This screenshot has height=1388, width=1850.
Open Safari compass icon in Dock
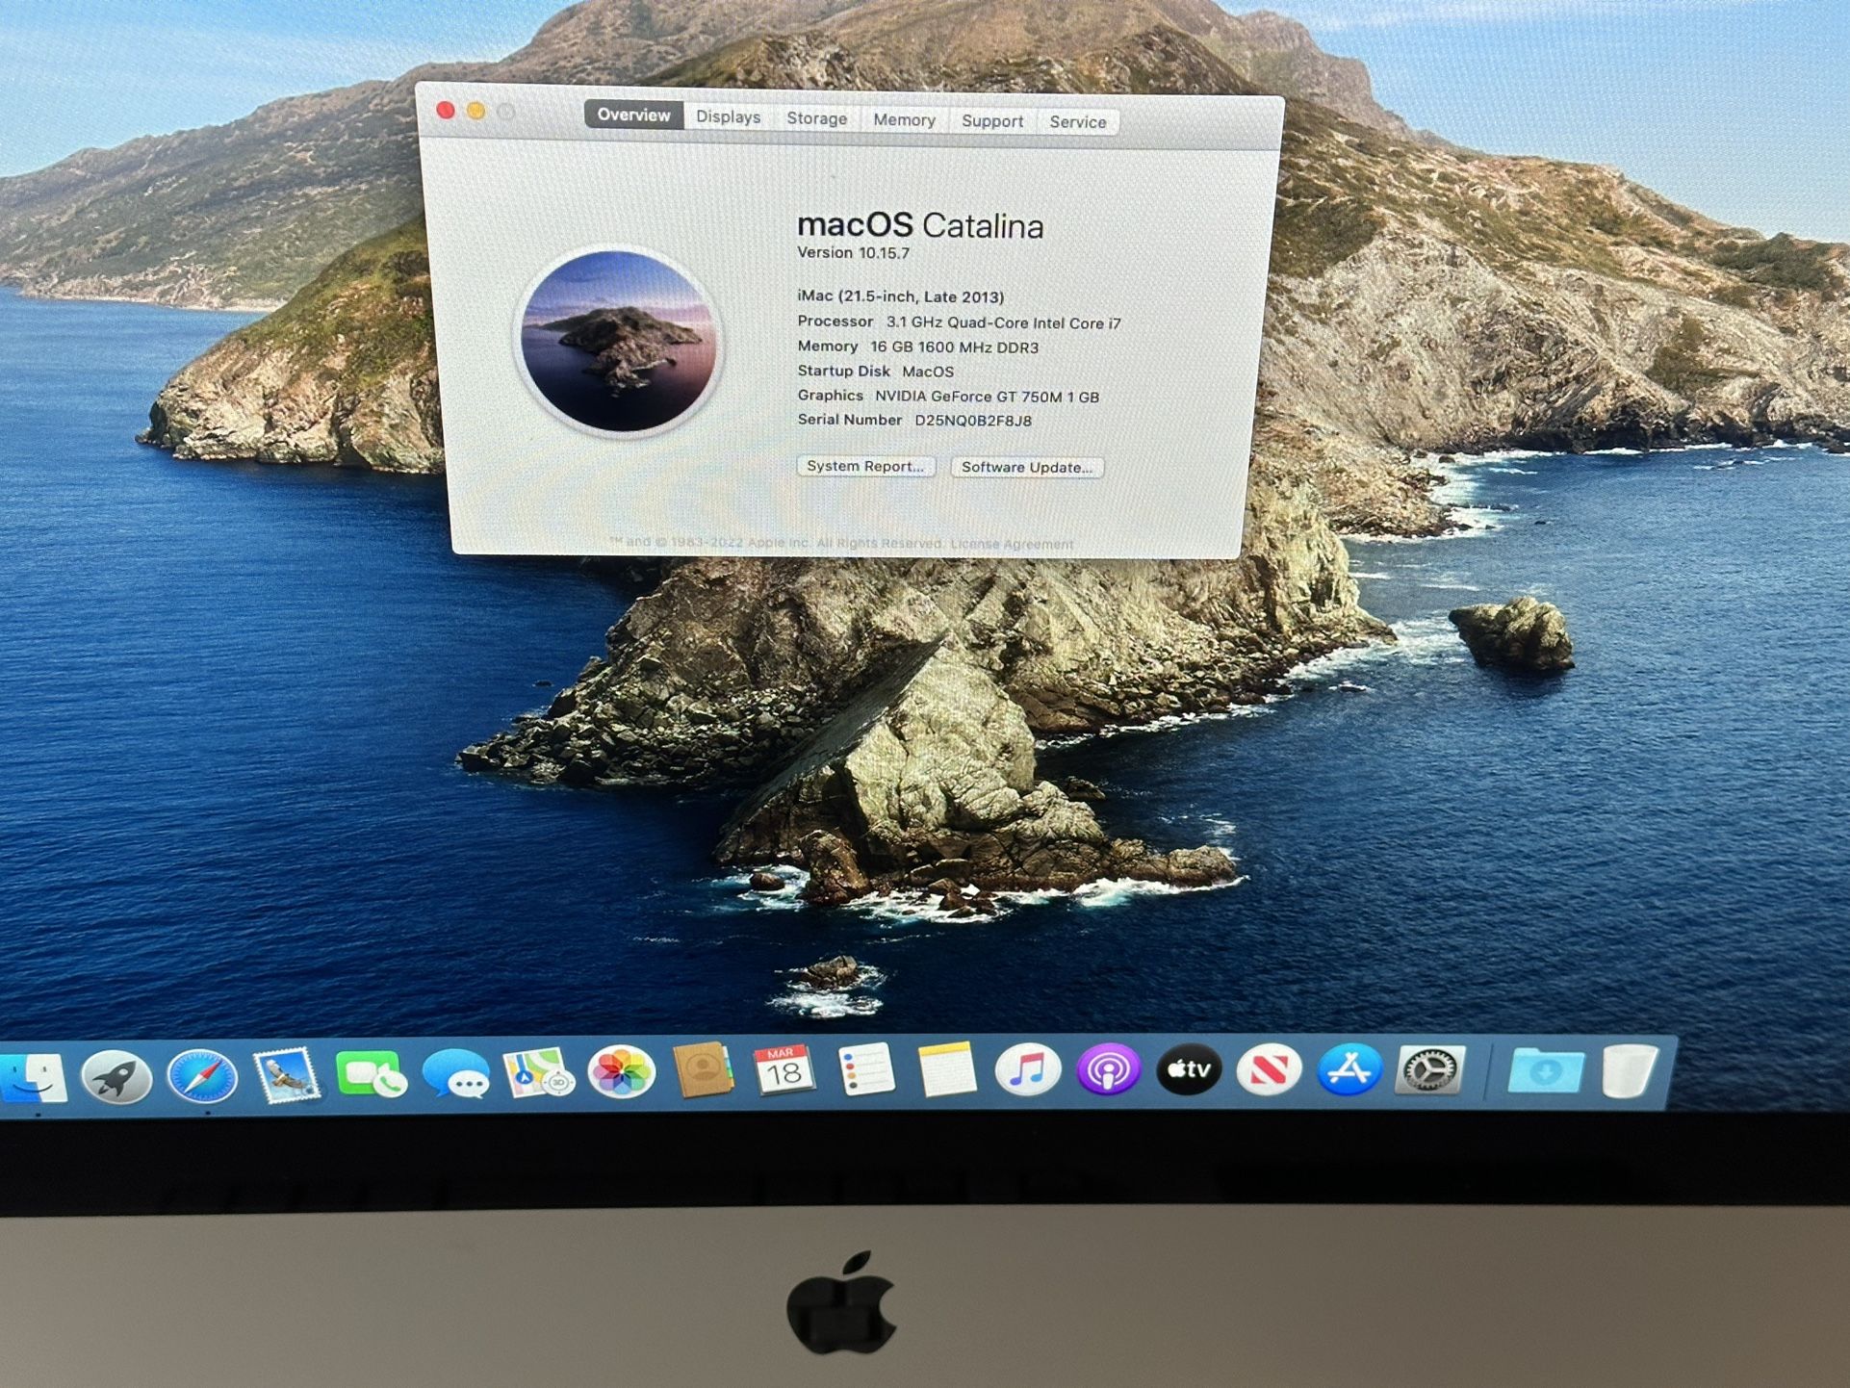pyautogui.click(x=201, y=1076)
